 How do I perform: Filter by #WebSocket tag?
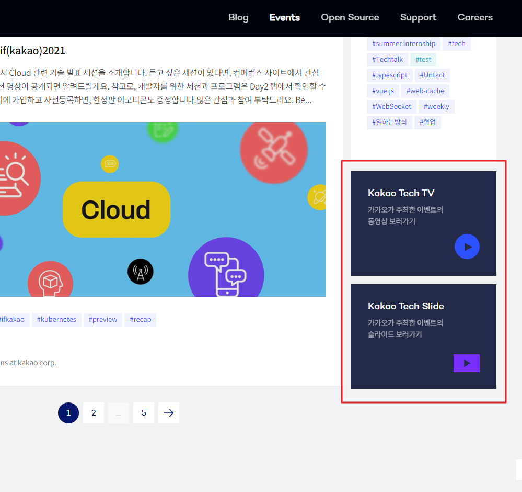coord(391,106)
